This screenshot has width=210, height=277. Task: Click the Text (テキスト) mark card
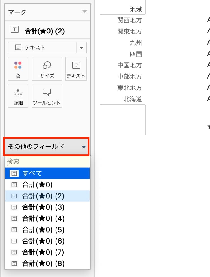[x=76, y=69]
